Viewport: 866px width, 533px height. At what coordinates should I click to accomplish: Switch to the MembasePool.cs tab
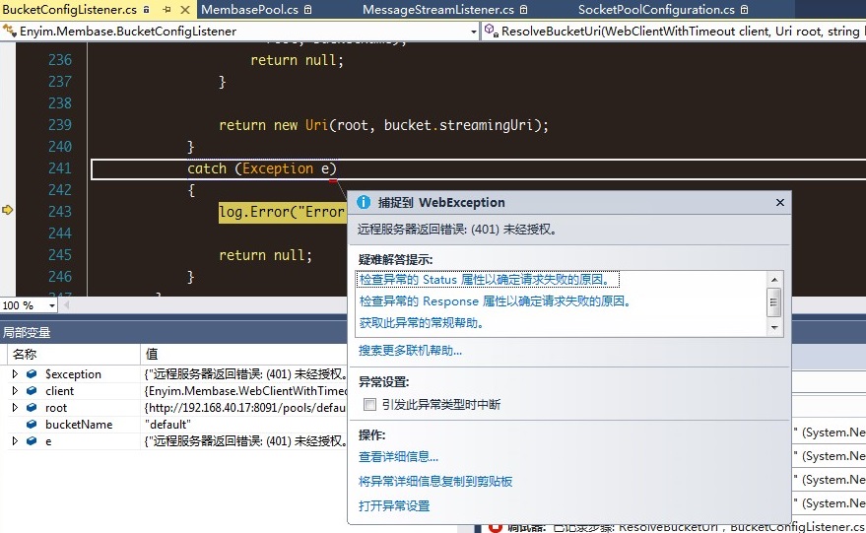pos(249,10)
